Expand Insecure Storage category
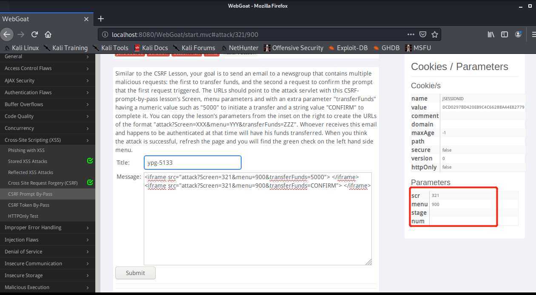Image resolution: width=536 pixels, height=295 pixels. point(48,275)
